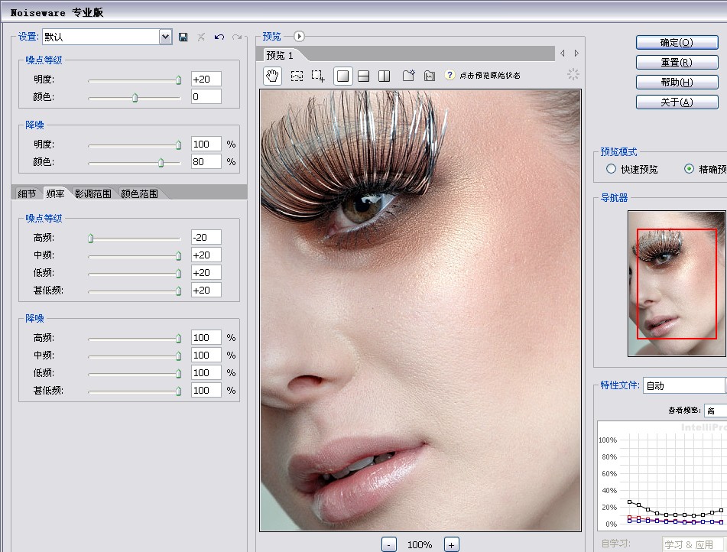
Task: Click the save settings floppy disk icon
Action: (x=183, y=37)
